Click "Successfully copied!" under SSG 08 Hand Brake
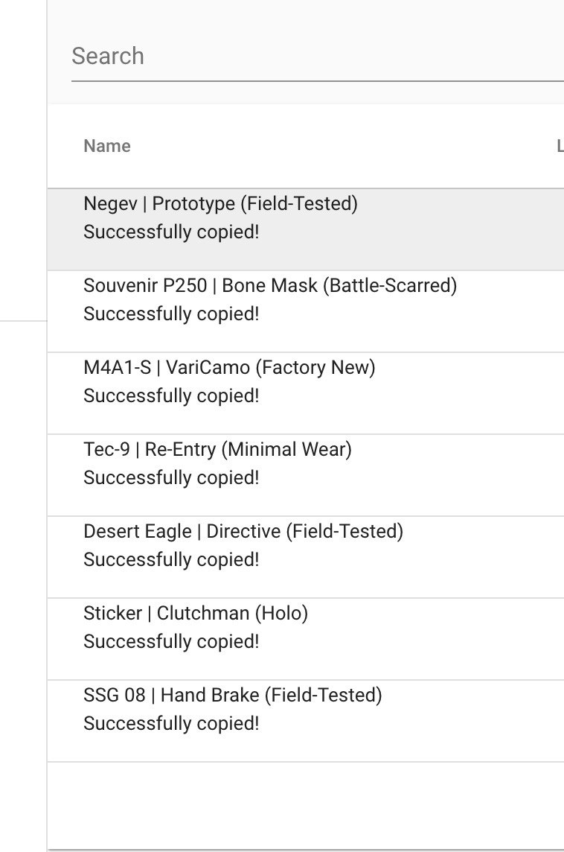The image size is (564, 852). (171, 724)
